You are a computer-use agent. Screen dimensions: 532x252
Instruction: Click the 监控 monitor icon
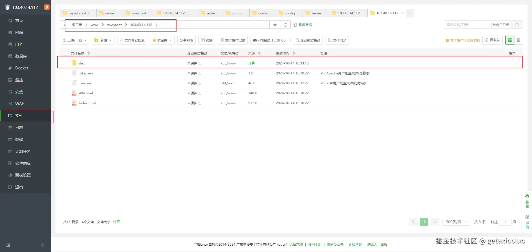pyautogui.click(x=10, y=80)
